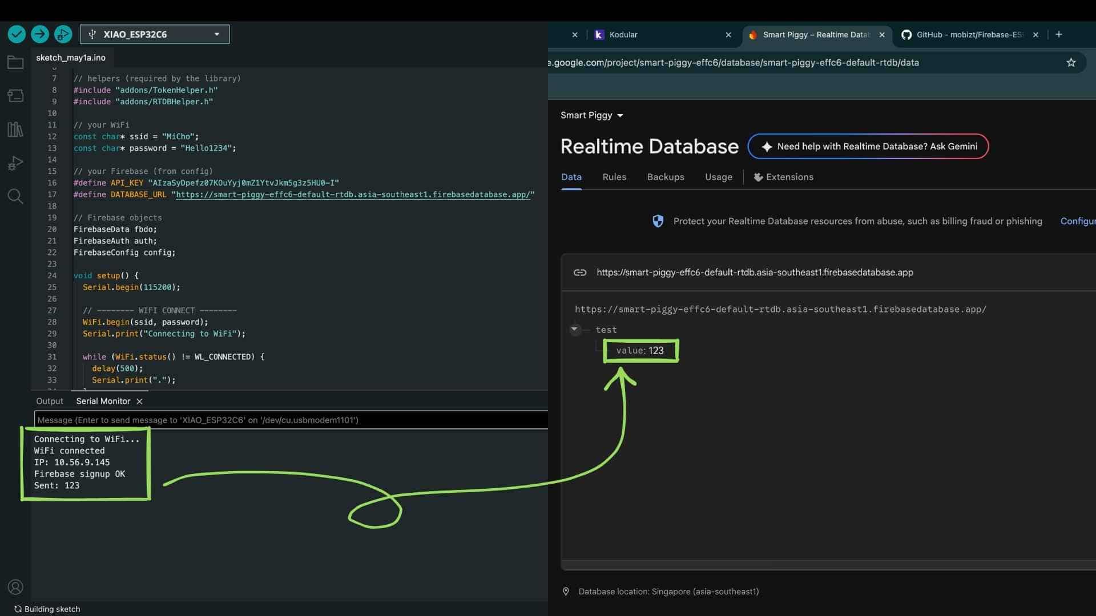Click the Verify sketch checkmark button

coord(17,34)
